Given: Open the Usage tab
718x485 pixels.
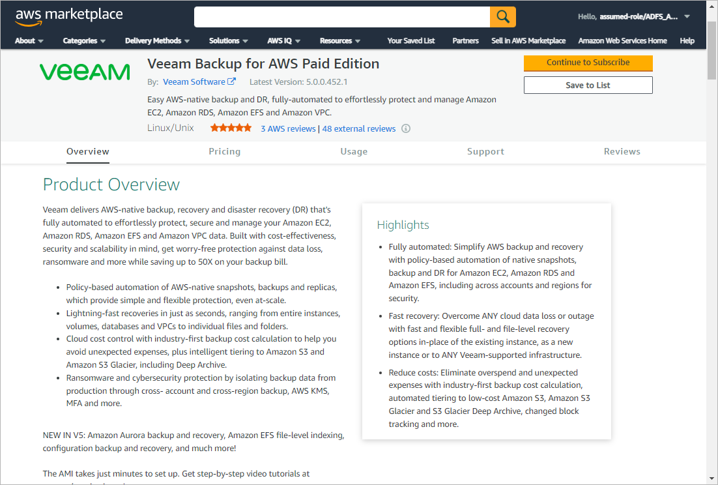Looking at the screenshot, I should point(354,151).
